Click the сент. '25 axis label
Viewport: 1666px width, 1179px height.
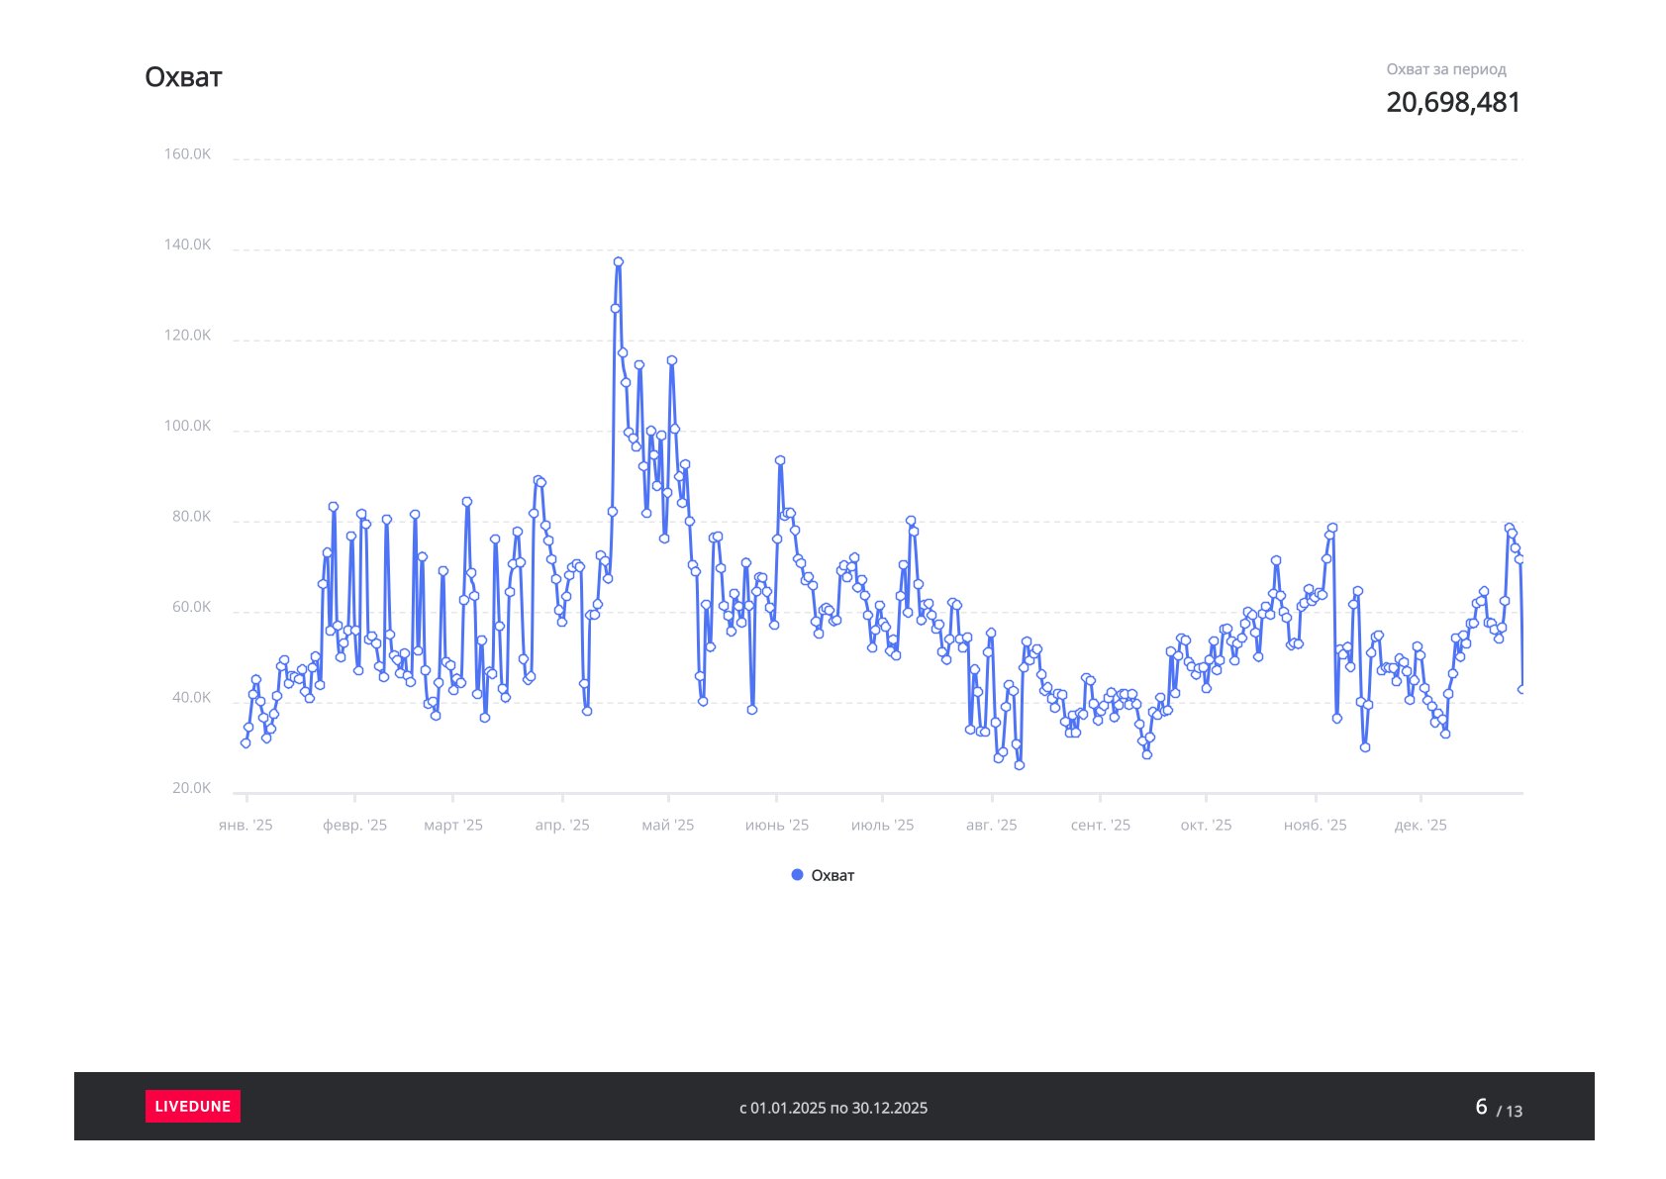point(1100,825)
